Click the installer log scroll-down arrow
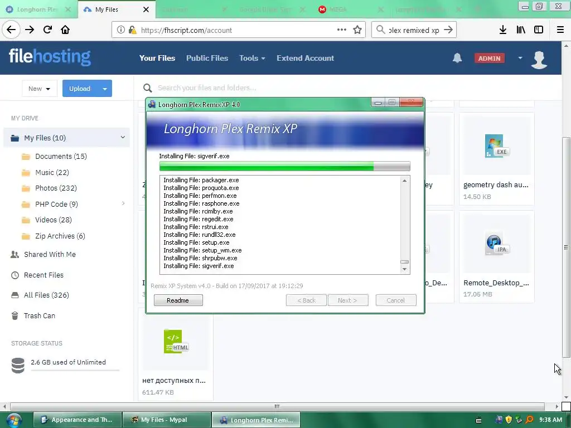 [x=404, y=269]
